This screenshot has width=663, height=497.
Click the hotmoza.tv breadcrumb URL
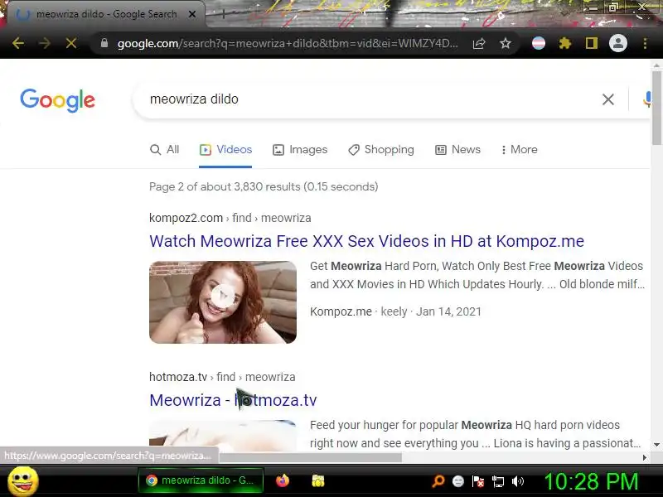(x=222, y=377)
